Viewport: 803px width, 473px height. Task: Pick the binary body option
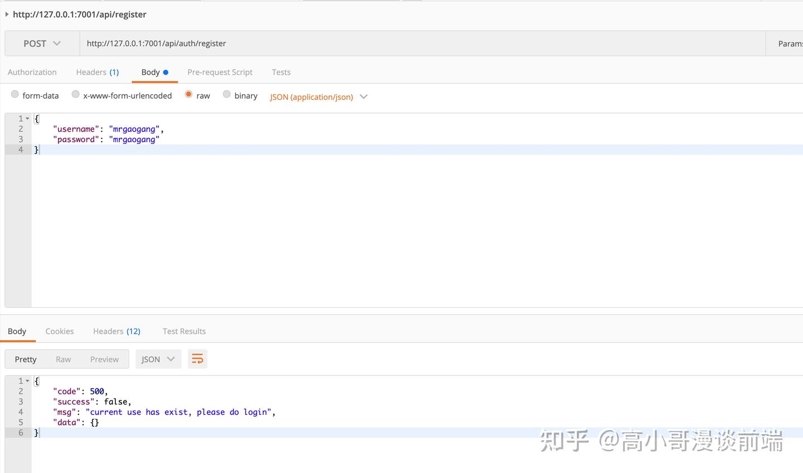pyautogui.click(x=226, y=94)
